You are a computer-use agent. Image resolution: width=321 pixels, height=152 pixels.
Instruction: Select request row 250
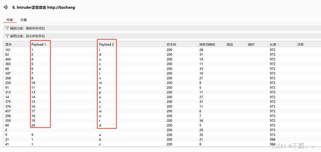pos(162,83)
